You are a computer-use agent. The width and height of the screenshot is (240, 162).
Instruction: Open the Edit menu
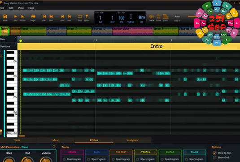click(x=11, y=8)
